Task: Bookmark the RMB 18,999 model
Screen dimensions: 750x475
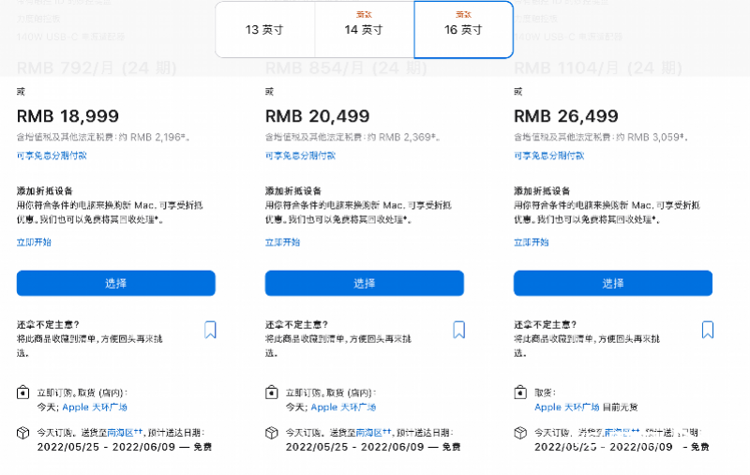Action: pos(210,329)
